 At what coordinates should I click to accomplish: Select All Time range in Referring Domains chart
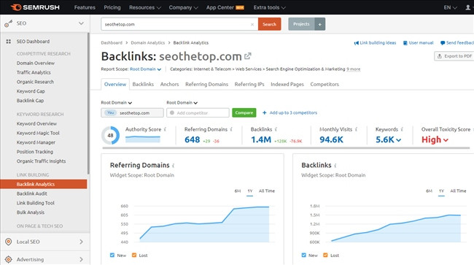pyautogui.click(x=267, y=191)
